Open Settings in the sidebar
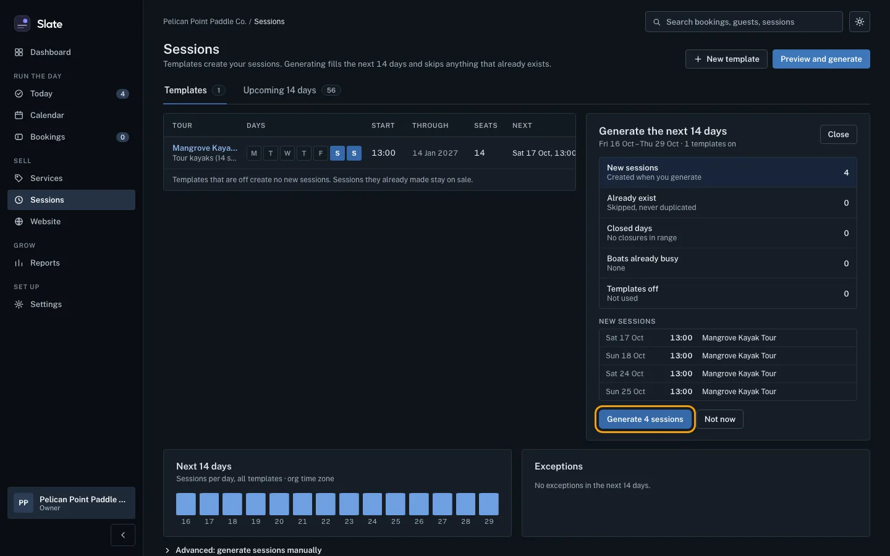 coord(71,305)
